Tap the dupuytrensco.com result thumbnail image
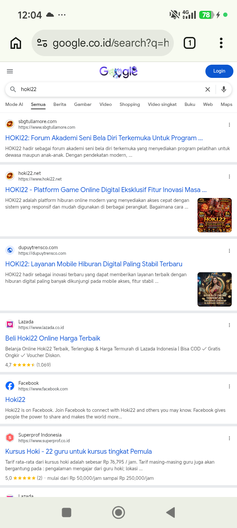The image size is (237, 528). point(215,289)
